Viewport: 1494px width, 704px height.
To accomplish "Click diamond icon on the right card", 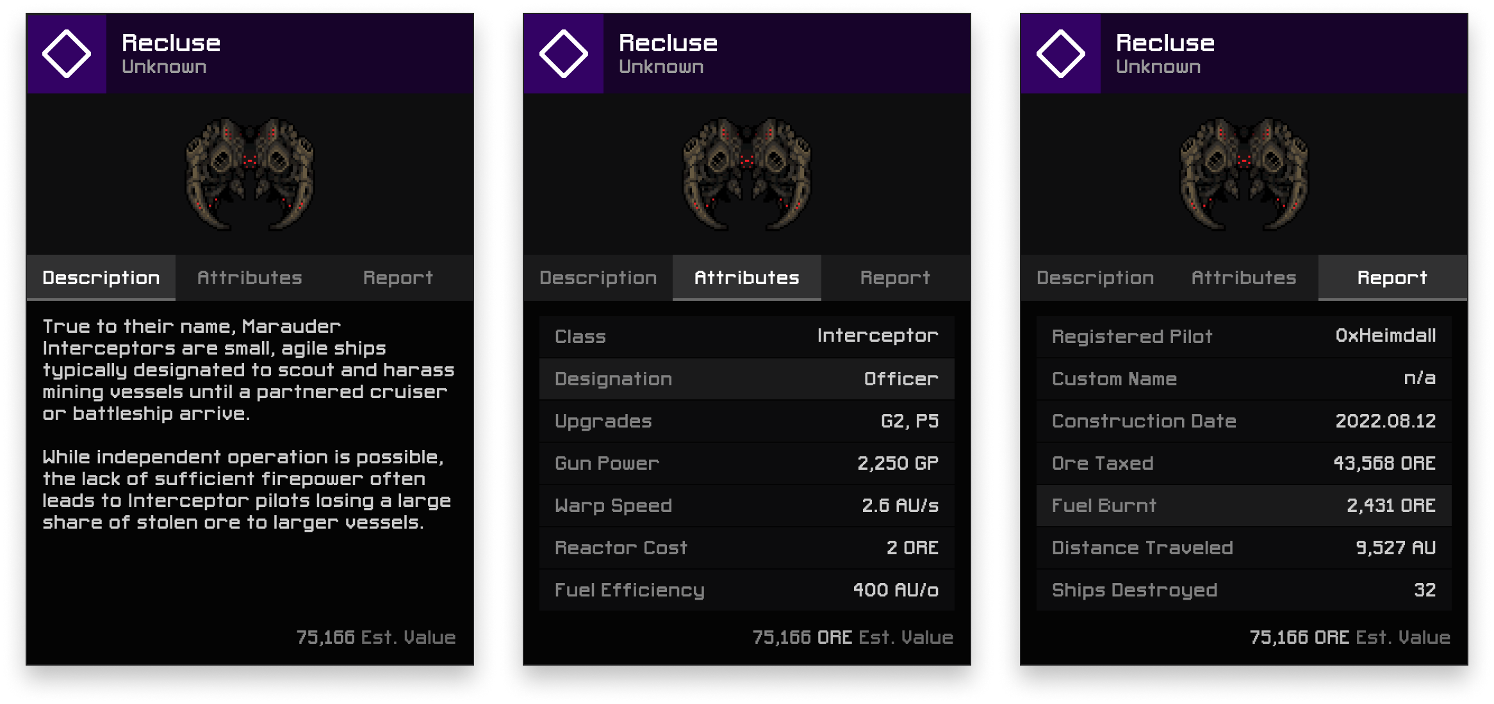I will coord(1061,54).
